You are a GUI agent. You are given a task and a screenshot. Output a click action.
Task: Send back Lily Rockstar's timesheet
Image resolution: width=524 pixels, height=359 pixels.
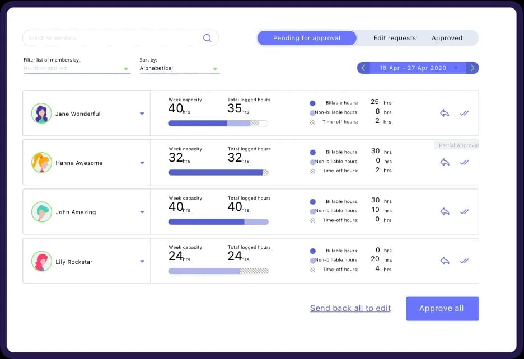pos(445,261)
